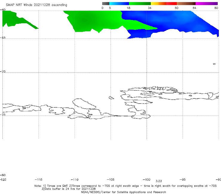Image resolution: width=221 pixels, height=194 pixels.
Task: Click the colorbar label "50"
Action: coord(177,8)
